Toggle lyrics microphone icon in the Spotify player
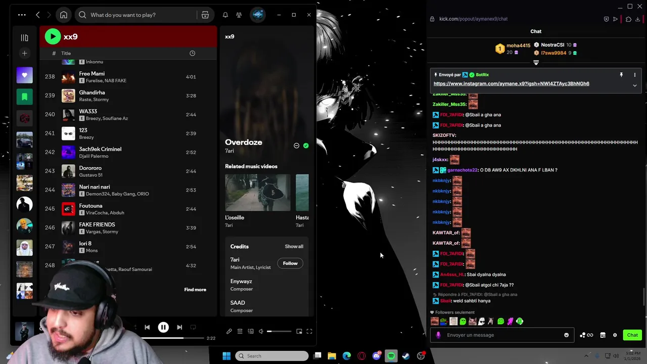647x364 pixels. pyautogui.click(x=229, y=332)
